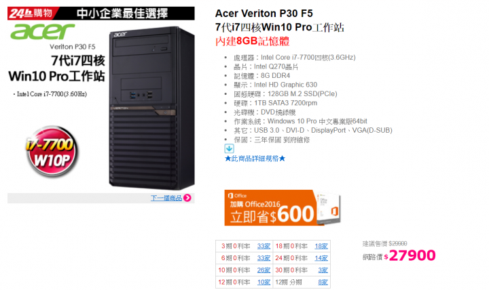Click the small Office logo on the orange banner
Screen dimensions: 489x290
237,195
